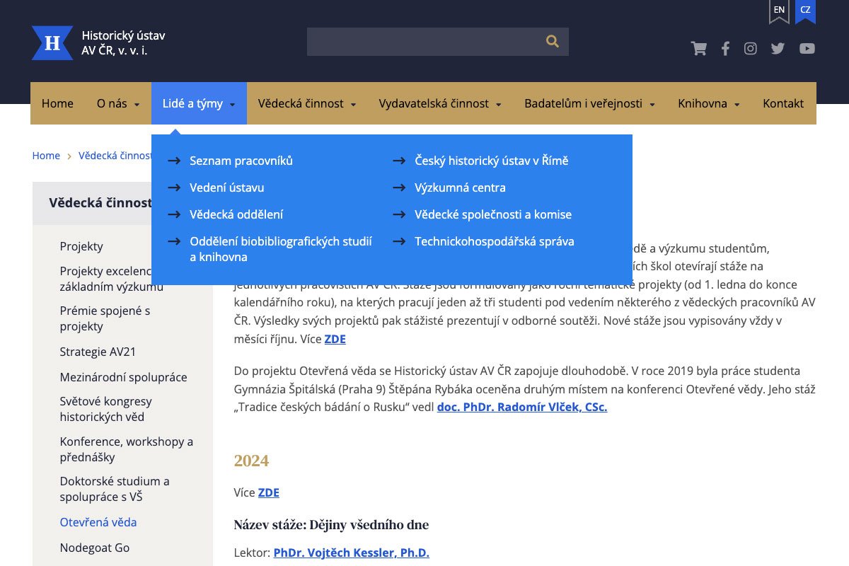This screenshot has width=849, height=566.
Task: Open the Facebook social icon
Action: pyautogui.click(x=725, y=49)
